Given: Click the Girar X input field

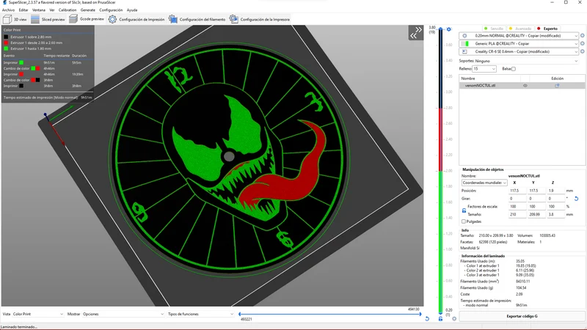Looking at the screenshot, I should tap(517, 199).
